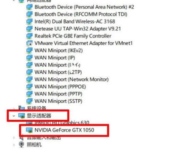The width and height of the screenshot is (190, 153).
Task: Expand the 系统设备 category
Action: coord(14,108)
